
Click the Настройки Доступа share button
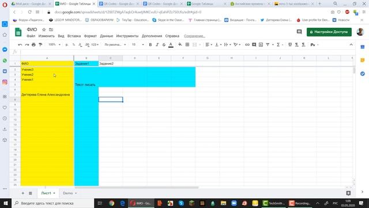[329, 32]
